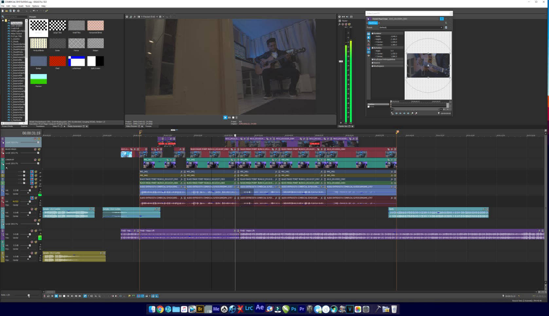The height and width of the screenshot is (316, 549).
Task: Toggle the Master Bus solo icon
Action: (x=349, y=24)
